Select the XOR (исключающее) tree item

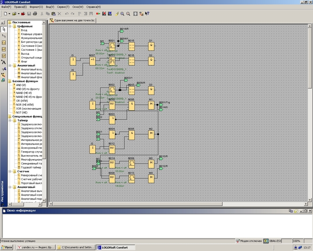[x=28, y=108]
